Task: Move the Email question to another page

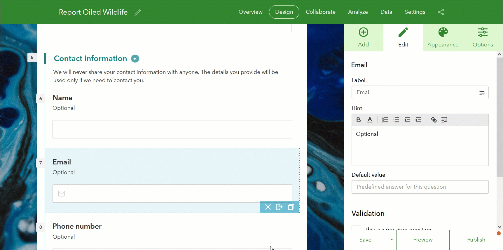Action: click(x=279, y=207)
